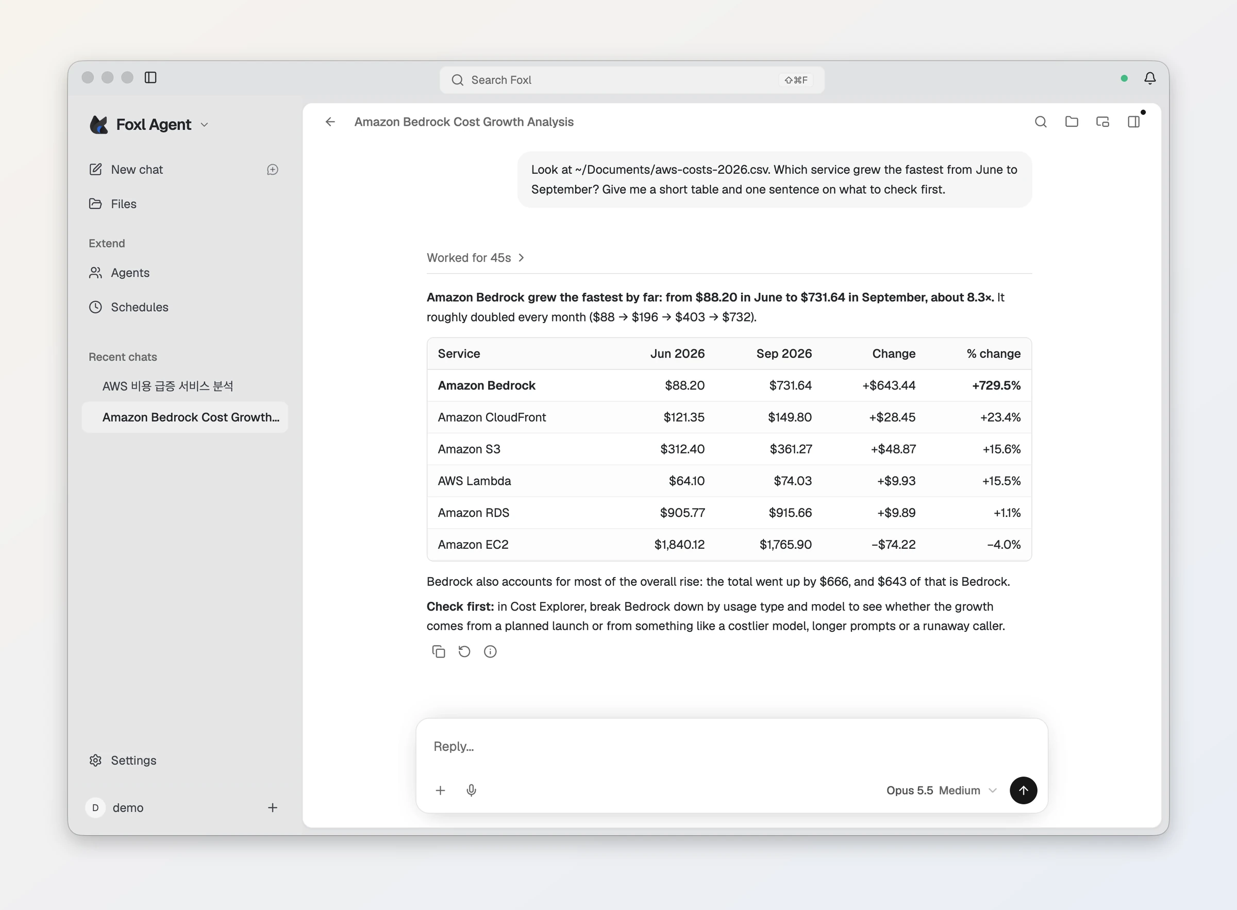Screen dimensions: 1237x910
Task: Click the % change column header
Action: click(993, 353)
